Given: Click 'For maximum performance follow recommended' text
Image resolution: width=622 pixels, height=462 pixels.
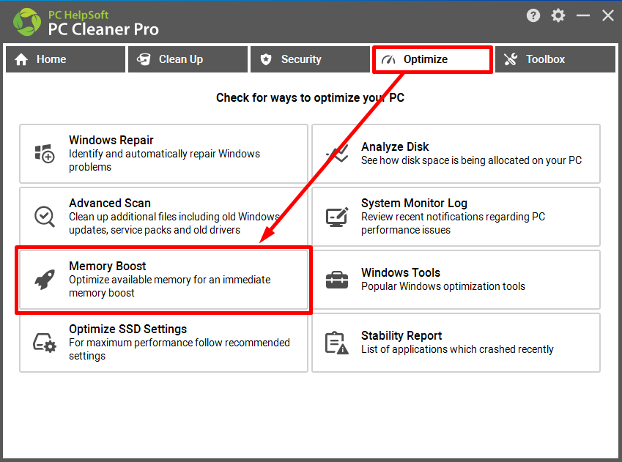Looking at the screenshot, I should point(179,343).
